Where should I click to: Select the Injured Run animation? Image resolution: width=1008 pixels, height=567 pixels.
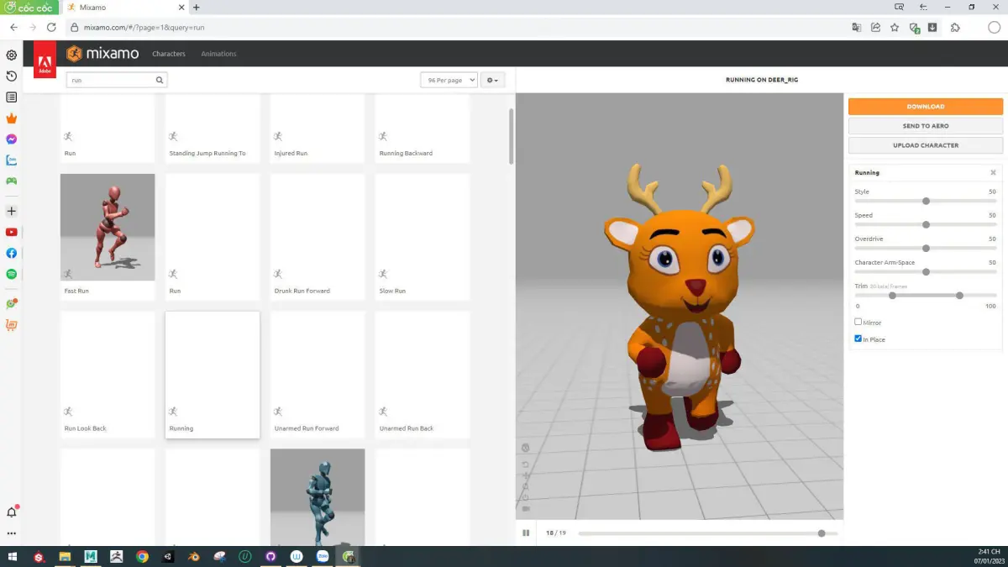click(x=318, y=129)
